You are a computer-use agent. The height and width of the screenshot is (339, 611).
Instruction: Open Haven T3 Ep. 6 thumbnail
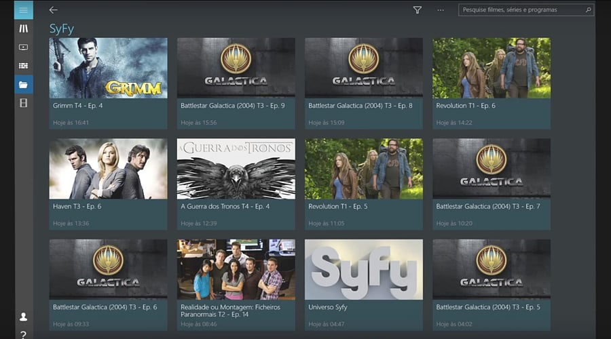coord(109,169)
